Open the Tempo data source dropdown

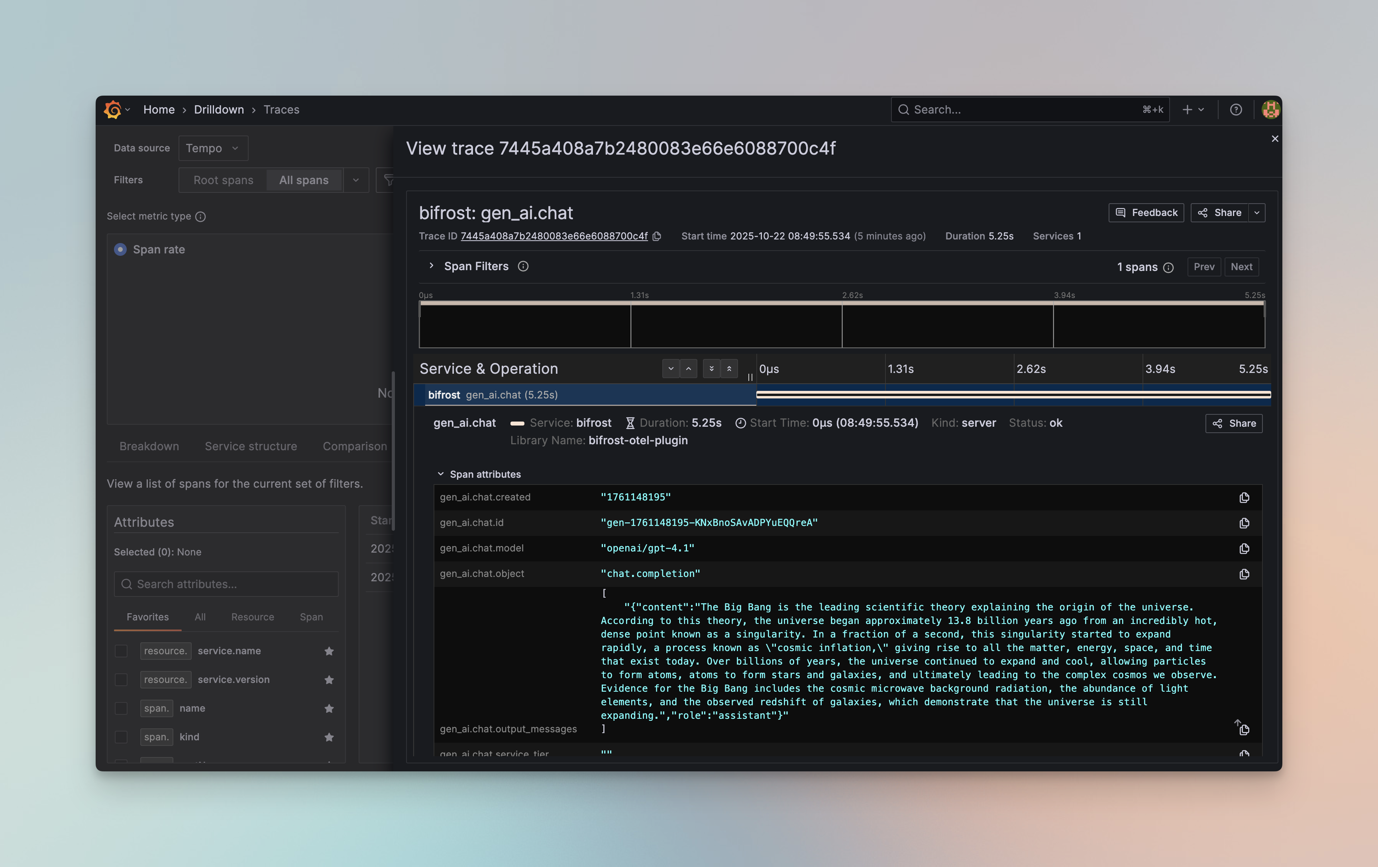pos(213,148)
